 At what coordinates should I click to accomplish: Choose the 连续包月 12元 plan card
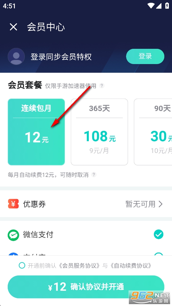(x=36, y=132)
